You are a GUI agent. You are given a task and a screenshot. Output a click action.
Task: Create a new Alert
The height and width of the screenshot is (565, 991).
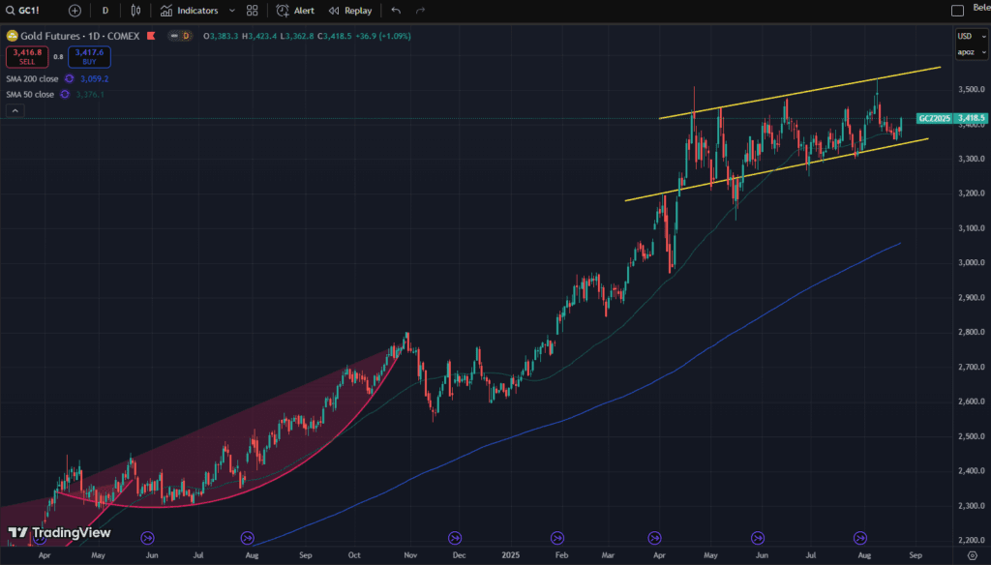coord(295,11)
